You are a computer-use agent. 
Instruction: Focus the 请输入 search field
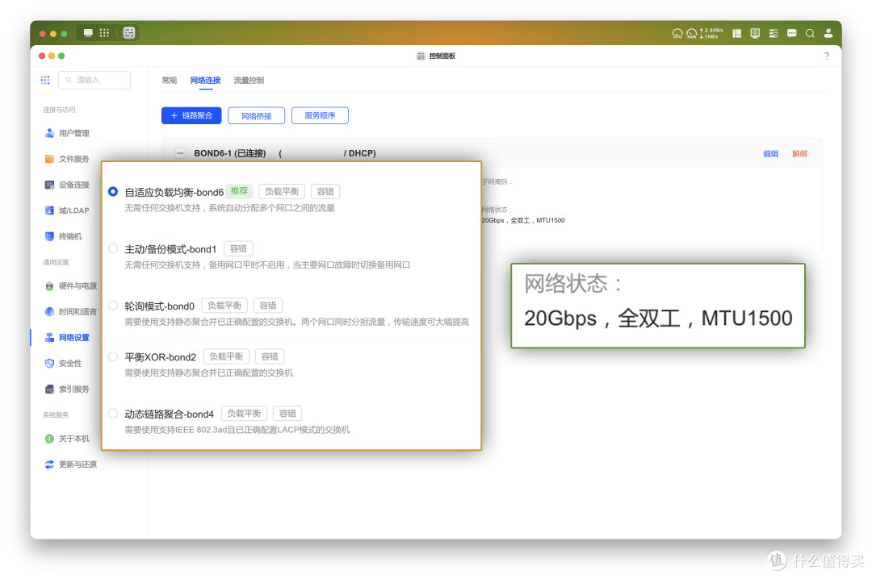(x=94, y=80)
